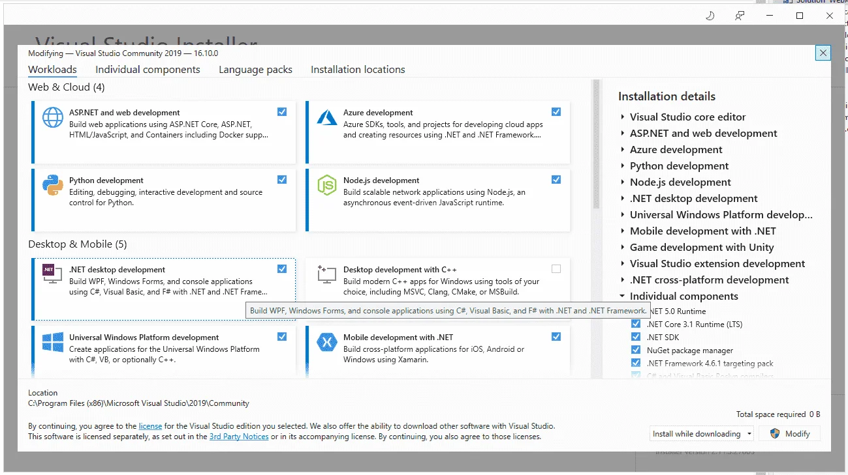The height and width of the screenshot is (475, 848).
Task: Uncheck the Python development workload
Action: pos(282,180)
